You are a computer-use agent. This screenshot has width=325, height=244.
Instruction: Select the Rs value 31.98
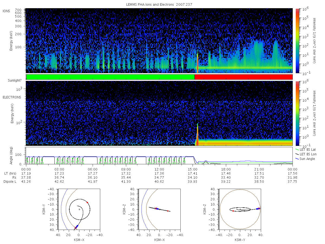pyautogui.click(x=292, y=177)
